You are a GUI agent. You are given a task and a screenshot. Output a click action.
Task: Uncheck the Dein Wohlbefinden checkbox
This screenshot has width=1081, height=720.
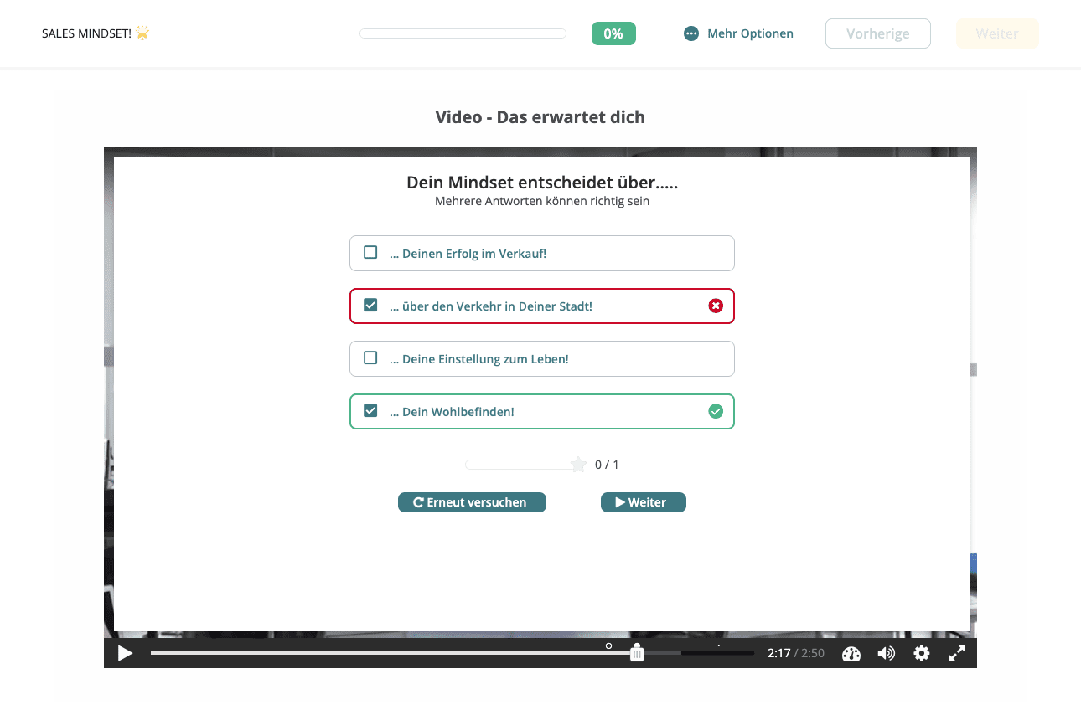(370, 411)
